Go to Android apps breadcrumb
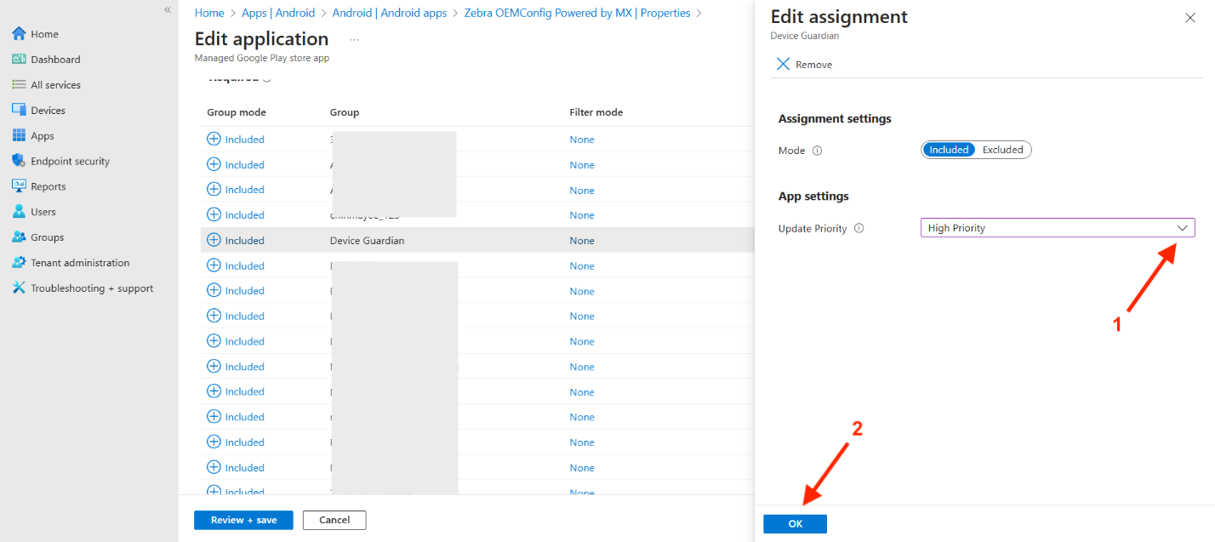 [x=390, y=13]
